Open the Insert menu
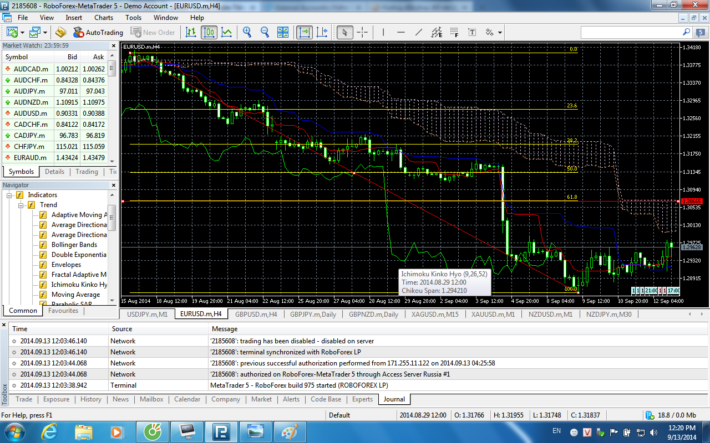 coord(74,18)
